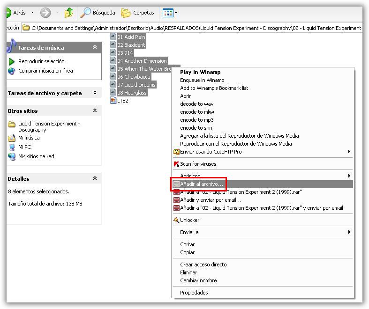Open the Atrás history dropdown arrow
The width and height of the screenshot is (369, 309).
[32, 13]
